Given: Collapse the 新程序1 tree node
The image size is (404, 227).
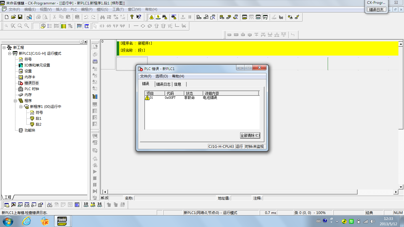Looking at the screenshot, I should tap(21, 107).
